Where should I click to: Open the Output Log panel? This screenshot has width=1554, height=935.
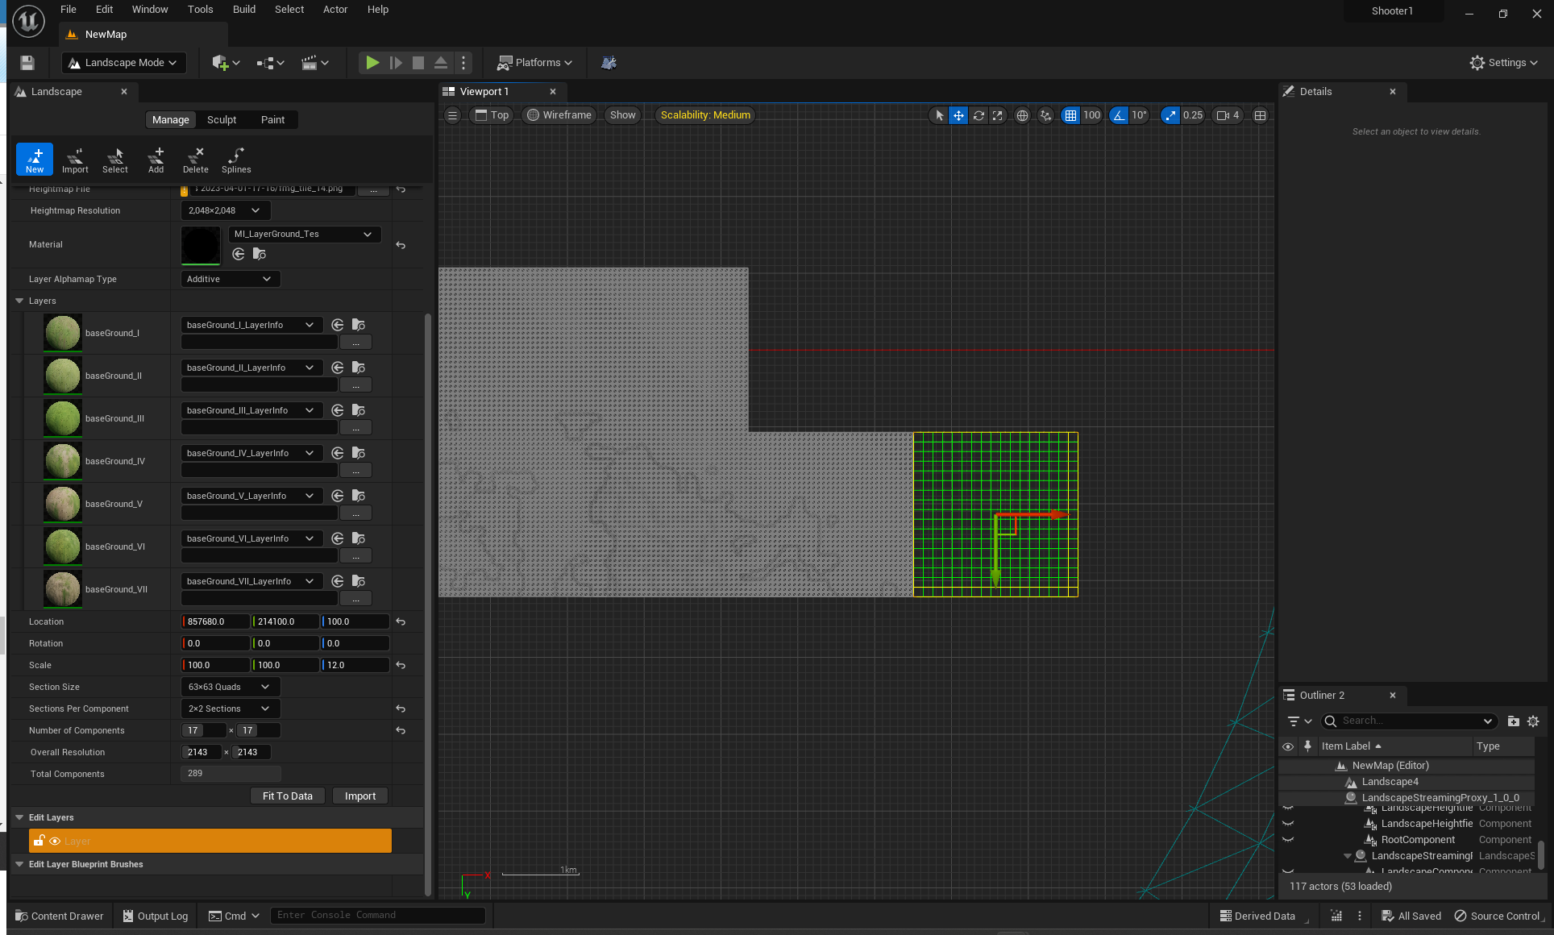(154, 916)
